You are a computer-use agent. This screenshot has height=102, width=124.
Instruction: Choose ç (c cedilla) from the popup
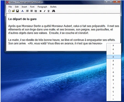click(114, 92)
